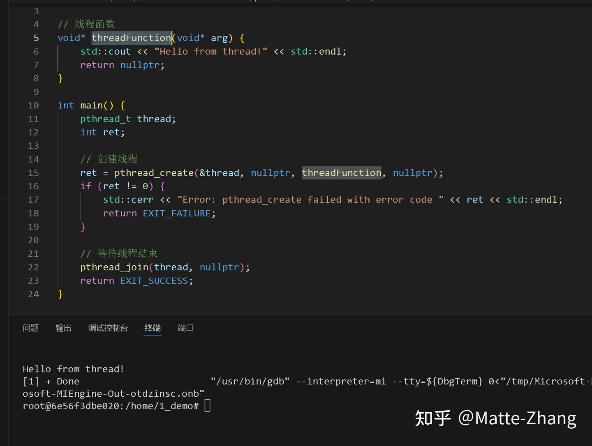The width and height of the screenshot is (592, 446).
Task: Open the 端口 (Ports) tab
Action: (185, 328)
